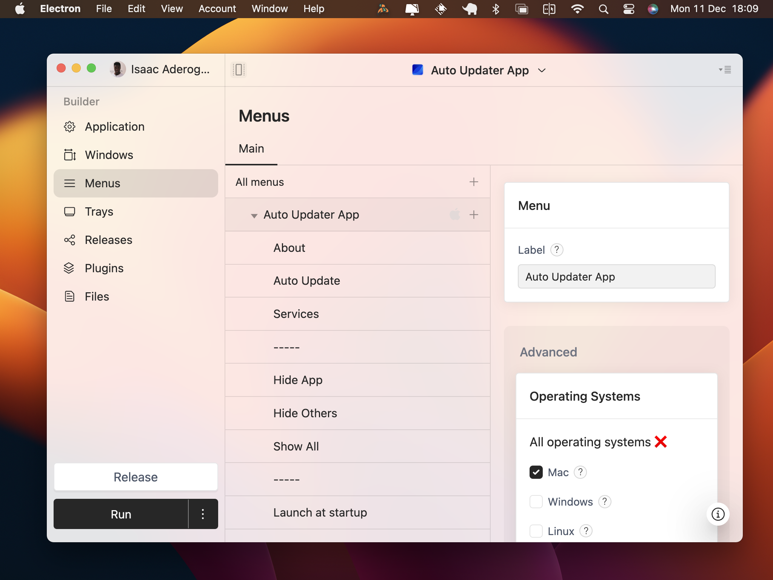The image size is (773, 580).
Task: Open the Releases section
Action: click(x=108, y=240)
